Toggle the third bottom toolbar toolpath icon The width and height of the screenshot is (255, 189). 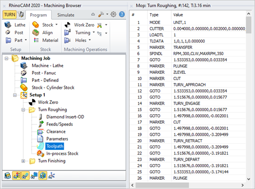tap(25, 176)
